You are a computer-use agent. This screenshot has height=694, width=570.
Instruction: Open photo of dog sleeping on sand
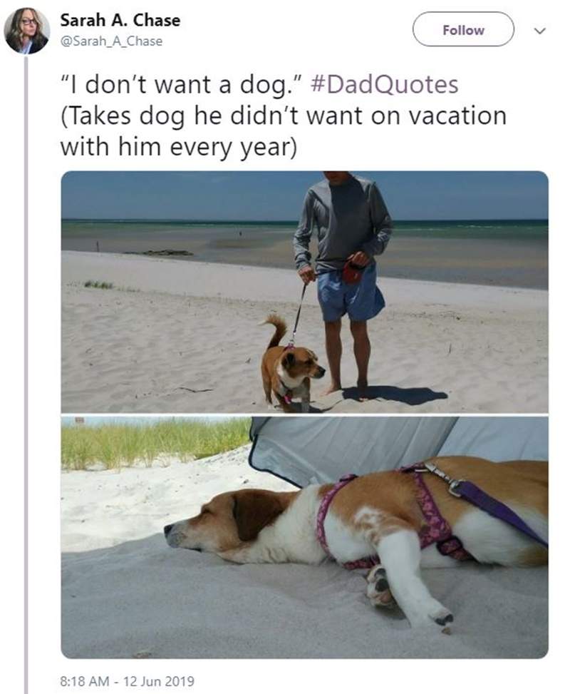pos(304,537)
